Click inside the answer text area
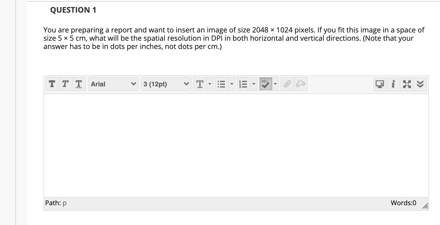The width and height of the screenshot is (440, 225). [236, 146]
